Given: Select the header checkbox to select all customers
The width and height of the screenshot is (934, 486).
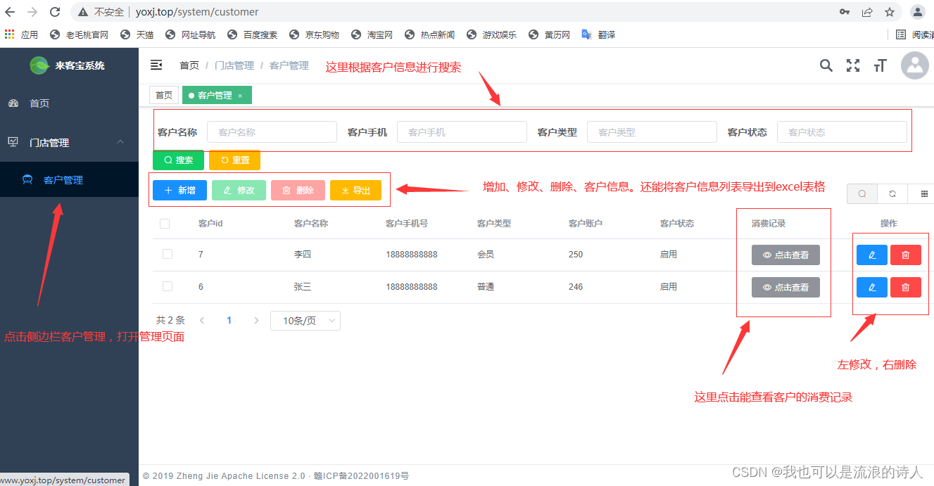Looking at the screenshot, I should [165, 223].
